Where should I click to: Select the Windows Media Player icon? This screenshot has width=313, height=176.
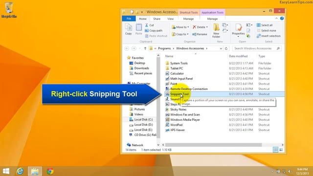pyautogui.click(x=167, y=120)
